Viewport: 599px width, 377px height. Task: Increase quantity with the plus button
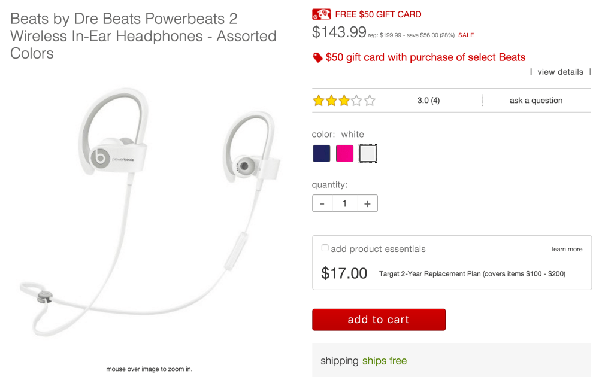point(368,203)
